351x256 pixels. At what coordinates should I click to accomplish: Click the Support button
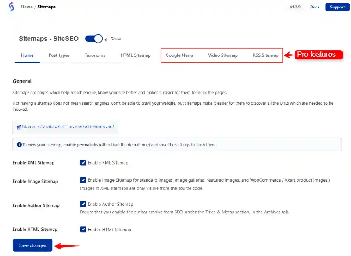(337, 7)
